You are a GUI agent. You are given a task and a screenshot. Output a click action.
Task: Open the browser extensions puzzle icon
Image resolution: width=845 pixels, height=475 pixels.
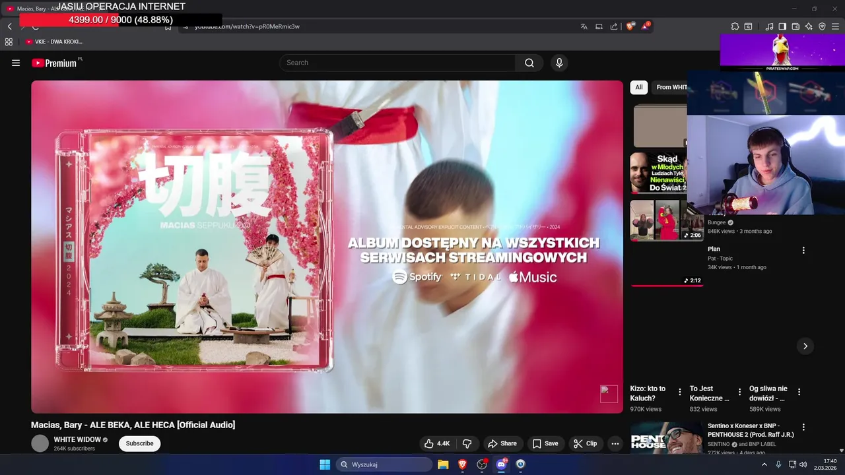click(x=735, y=26)
